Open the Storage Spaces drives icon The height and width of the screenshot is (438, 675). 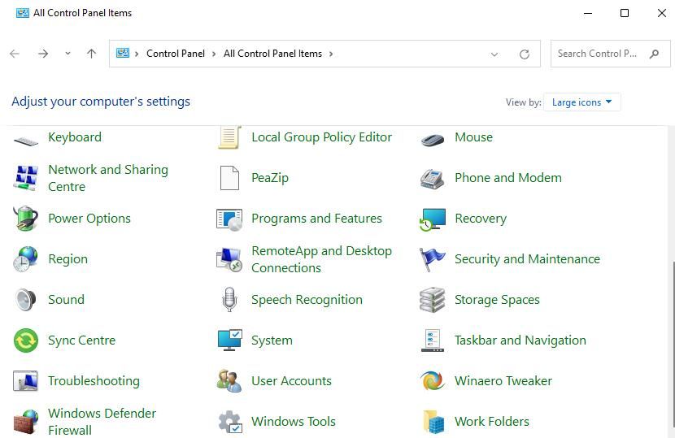432,300
